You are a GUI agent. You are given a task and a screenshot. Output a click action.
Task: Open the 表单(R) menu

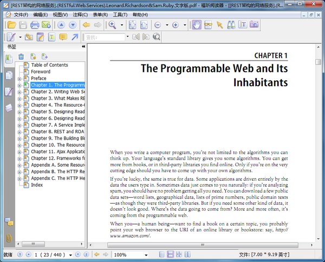[100, 15]
